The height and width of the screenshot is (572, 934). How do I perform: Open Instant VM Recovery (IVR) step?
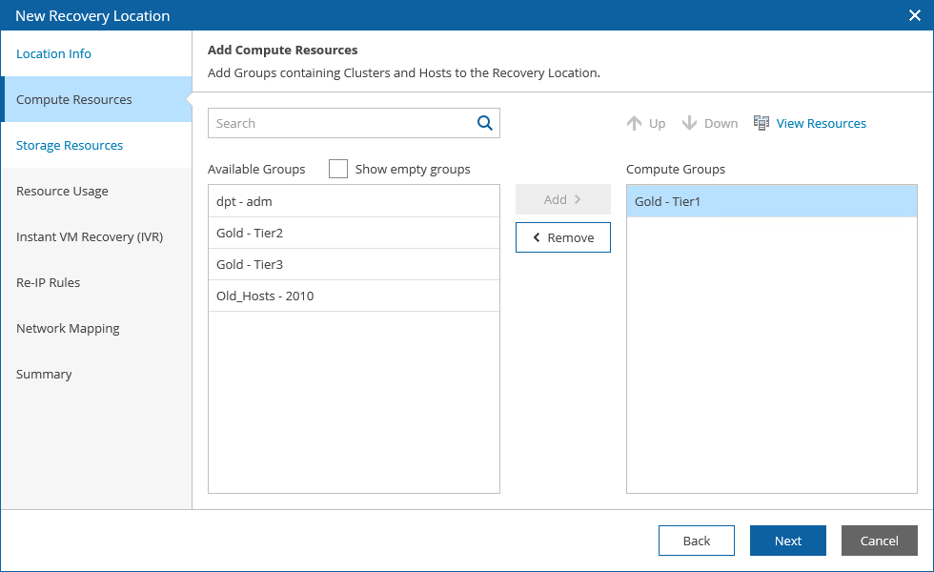pos(90,236)
